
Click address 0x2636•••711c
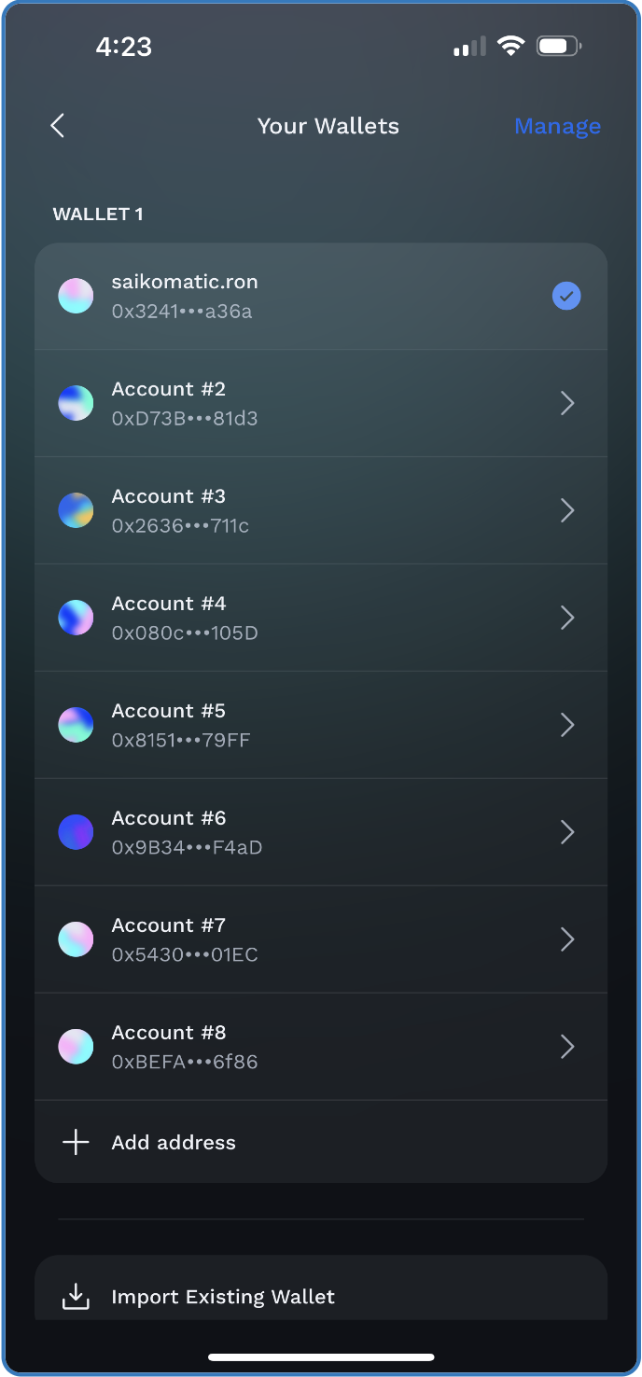click(x=181, y=526)
